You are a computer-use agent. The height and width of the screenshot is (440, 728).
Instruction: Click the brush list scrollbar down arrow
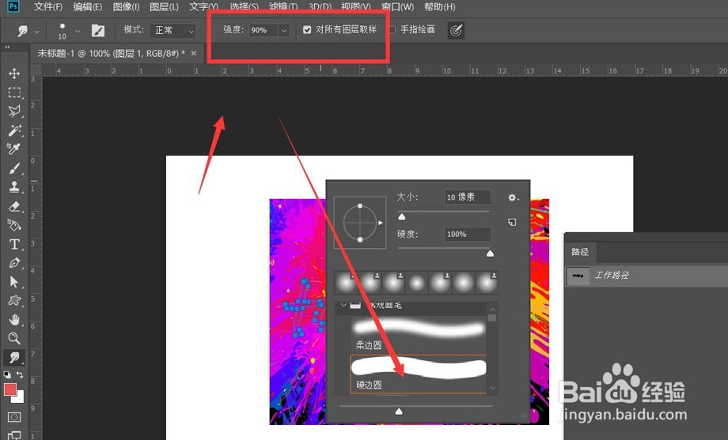click(492, 389)
